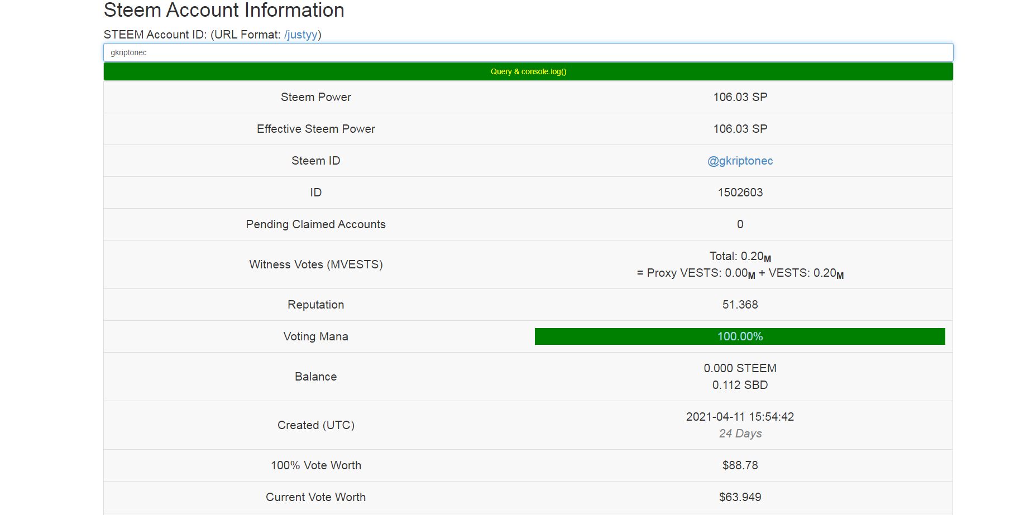Select the Steem Power value 106.03 SP
Viewport: 1024px width, 515px height.
(740, 97)
